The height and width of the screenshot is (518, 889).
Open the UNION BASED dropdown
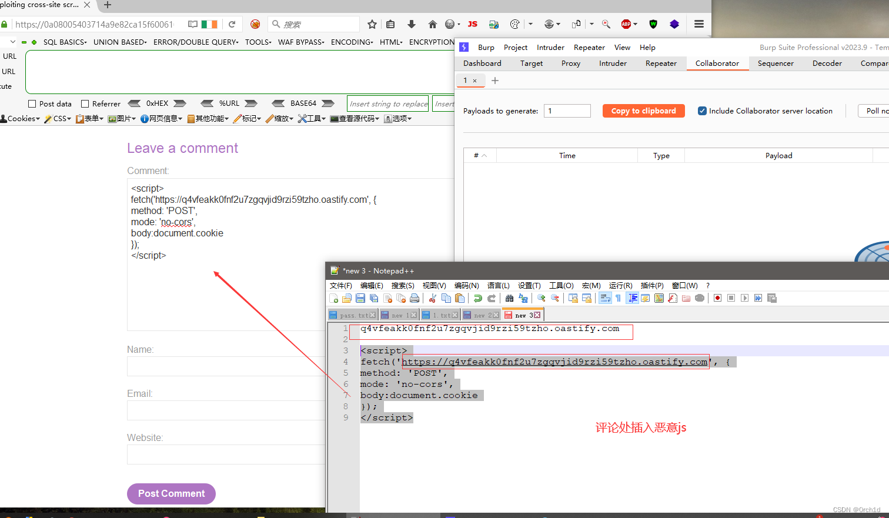click(x=120, y=42)
